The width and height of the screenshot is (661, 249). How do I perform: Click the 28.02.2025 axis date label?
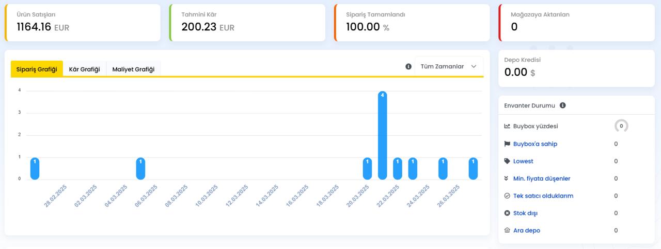[x=55, y=197]
